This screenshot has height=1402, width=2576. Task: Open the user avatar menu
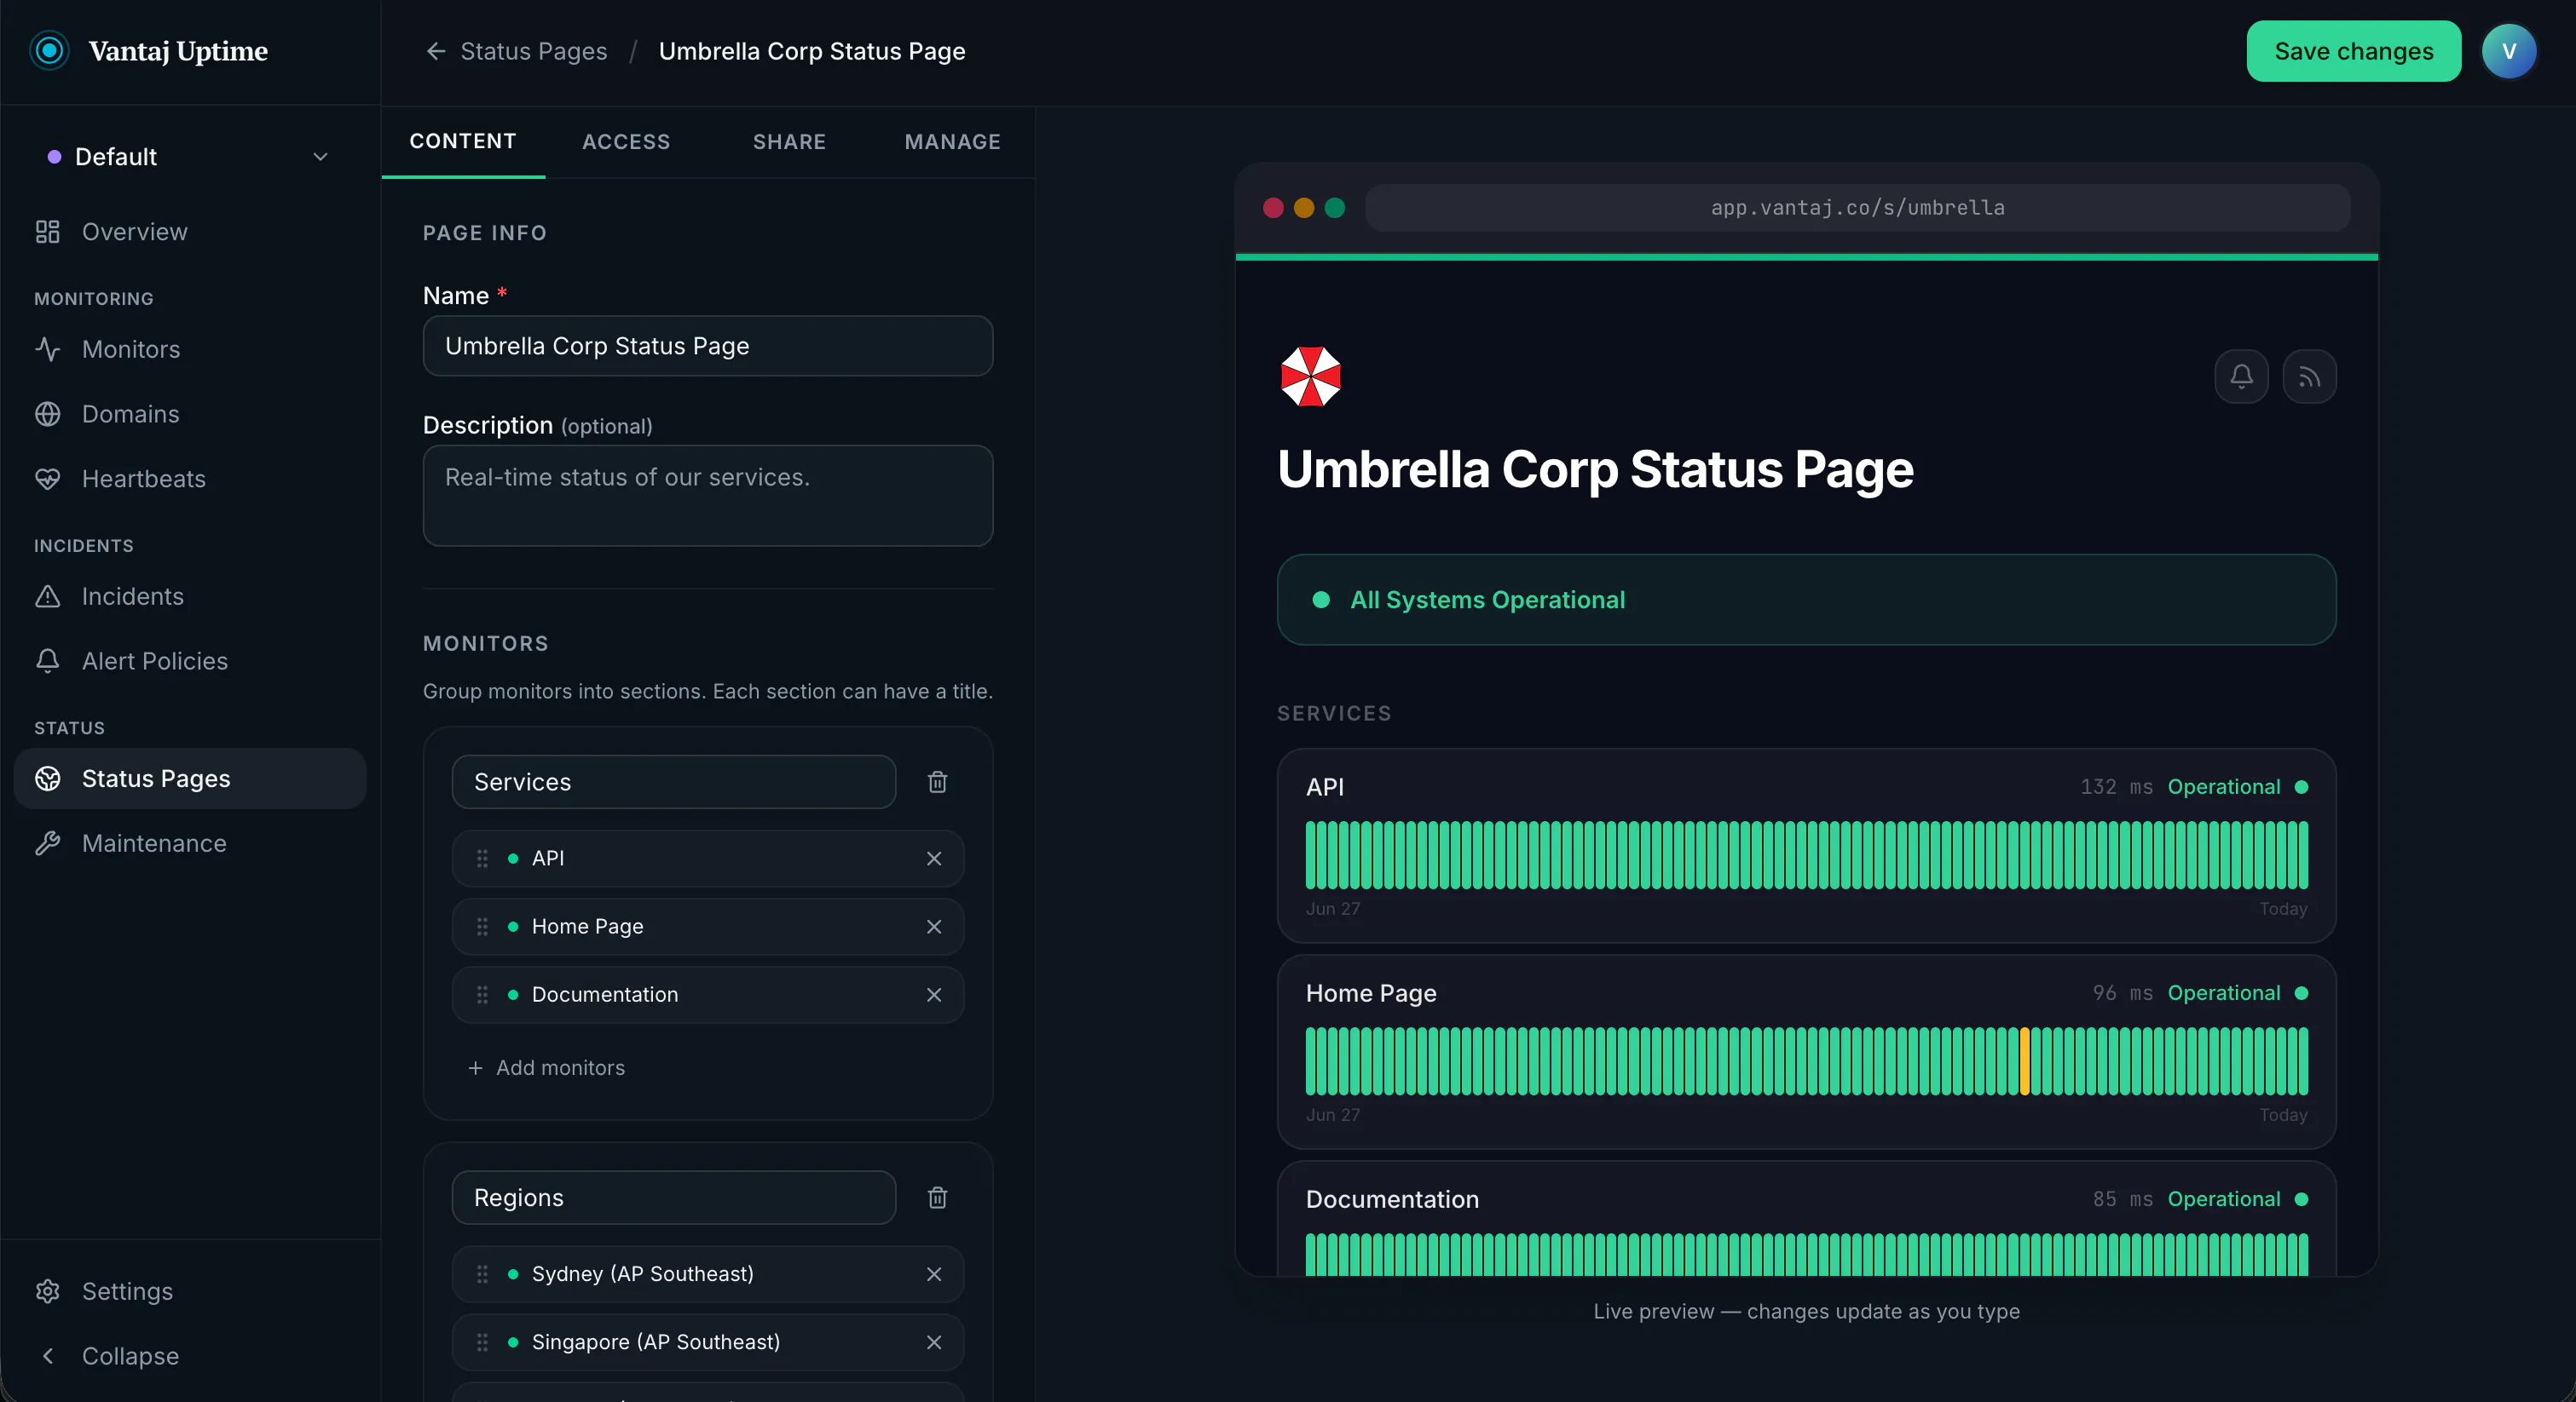(x=2508, y=51)
